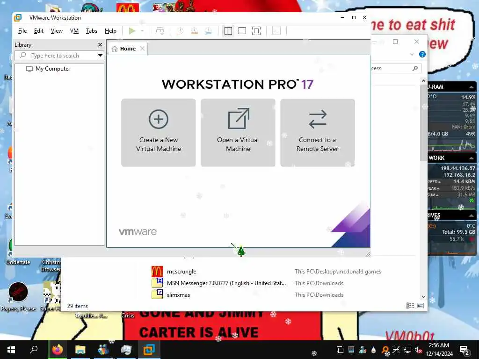479x359 pixels.
Task: Open the Edit menu
Action: click(38, 31)
